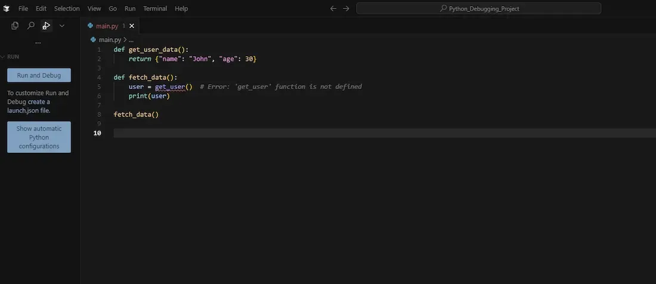Open the Selection menu
This screenshot has height=284, width=656.
pos(67,8)
